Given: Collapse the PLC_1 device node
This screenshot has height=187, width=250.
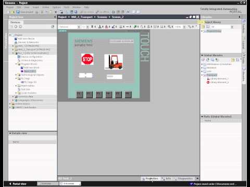Looking at the screenshot, I should tap(13, 53).
